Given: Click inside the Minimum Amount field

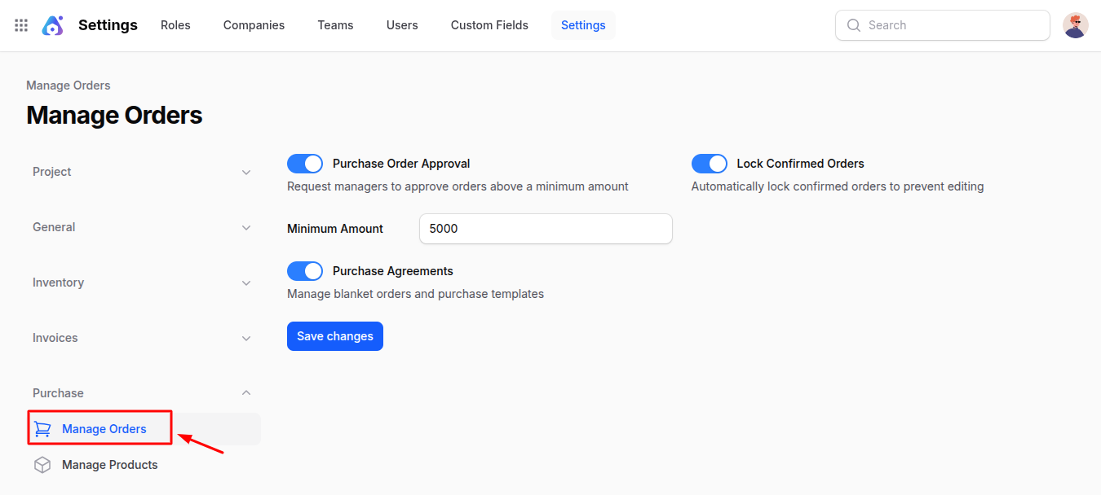Looking at the screenshot, I should coord(545,229).
